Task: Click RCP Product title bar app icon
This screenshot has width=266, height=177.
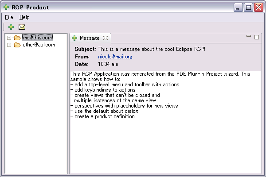Action: [6, 7]
